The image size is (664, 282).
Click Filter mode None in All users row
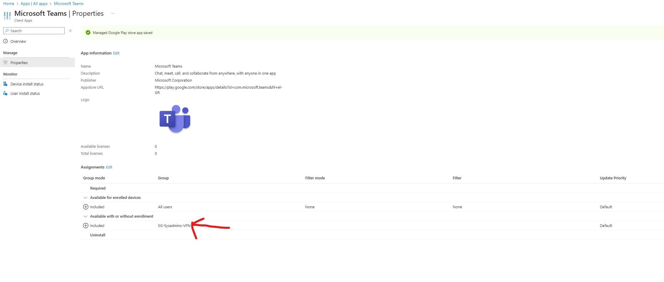310,207
